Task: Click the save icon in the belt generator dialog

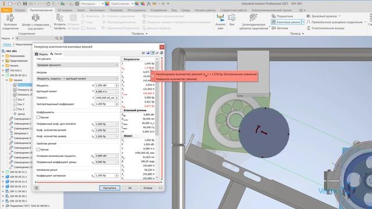Action: (148, 53)
